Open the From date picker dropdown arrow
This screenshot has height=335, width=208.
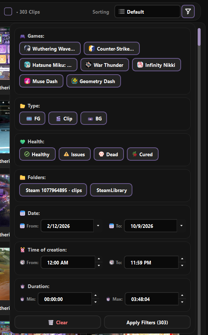pyautogui.click(x=98, y=226)
